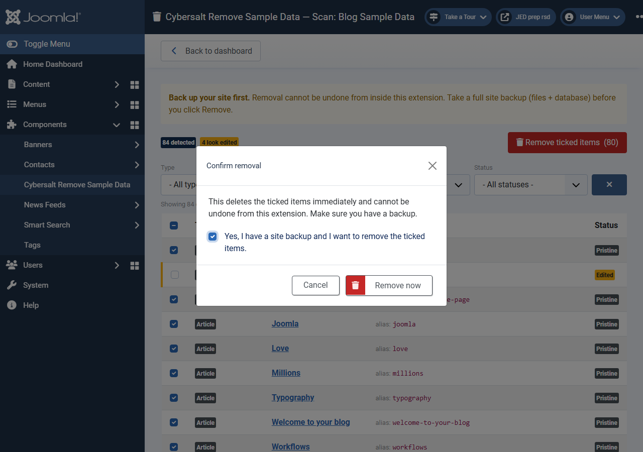This screenshot has width=643, height=452.
Task: Click the Help info icon
Action: [12, 305]
